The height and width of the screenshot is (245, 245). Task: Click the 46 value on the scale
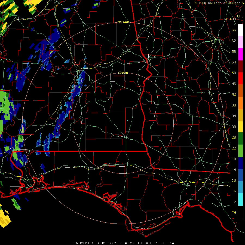pos(234,84)
